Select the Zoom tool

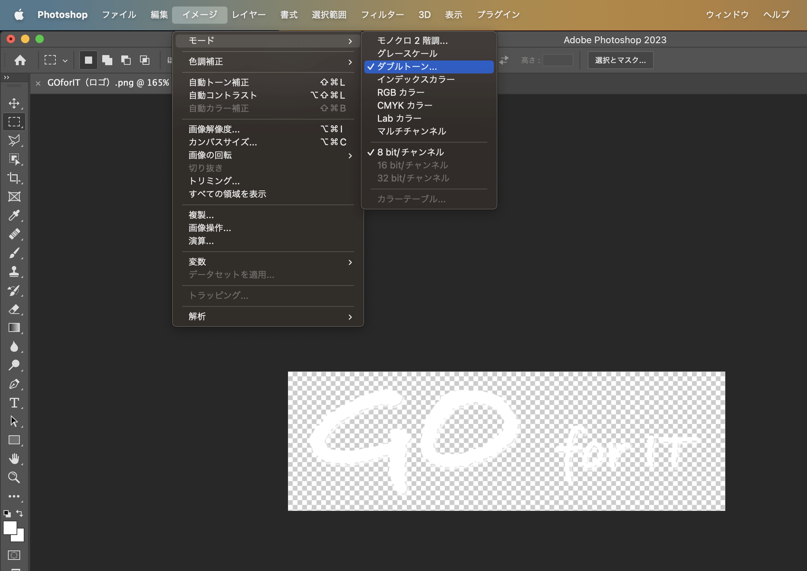click(14, 477)
